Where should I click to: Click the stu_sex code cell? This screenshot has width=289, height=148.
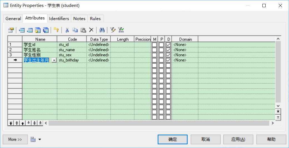pos(72,55)
